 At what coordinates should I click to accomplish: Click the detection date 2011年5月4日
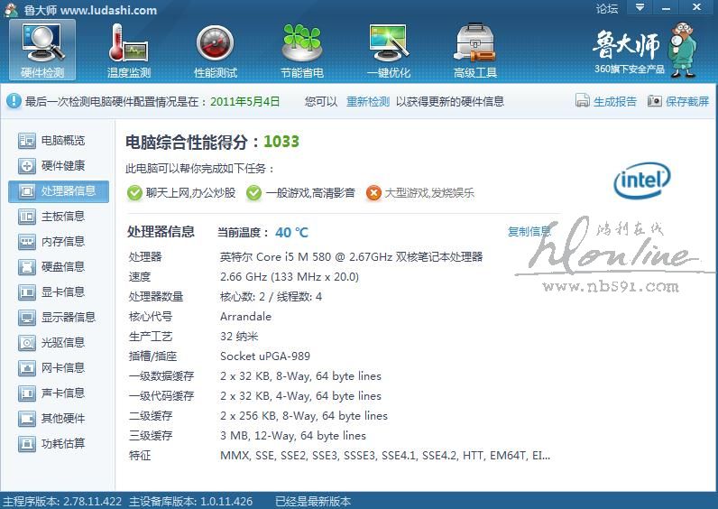click(x=245, y=101)
